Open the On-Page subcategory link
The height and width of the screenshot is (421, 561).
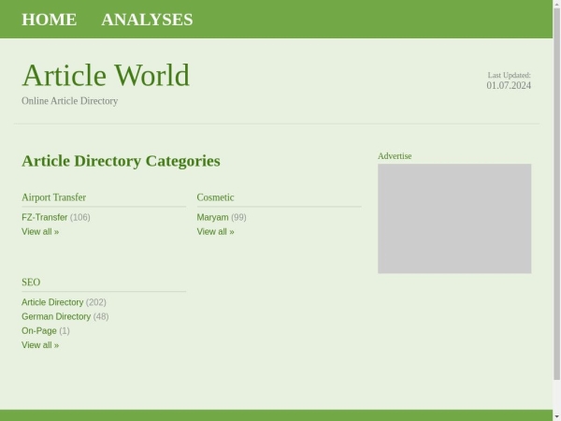point(39,331)
